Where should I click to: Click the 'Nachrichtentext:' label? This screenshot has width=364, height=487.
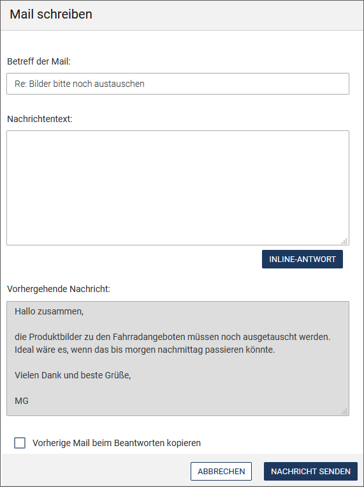[40, 119]
